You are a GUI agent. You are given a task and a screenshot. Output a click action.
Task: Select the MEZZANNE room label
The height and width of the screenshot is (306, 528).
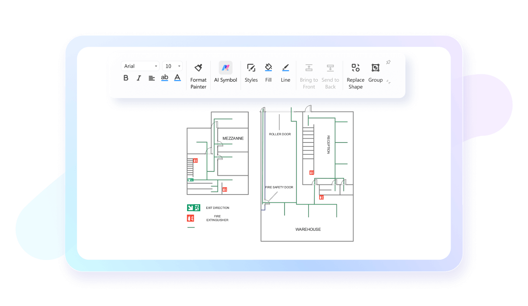coord(233,138)
